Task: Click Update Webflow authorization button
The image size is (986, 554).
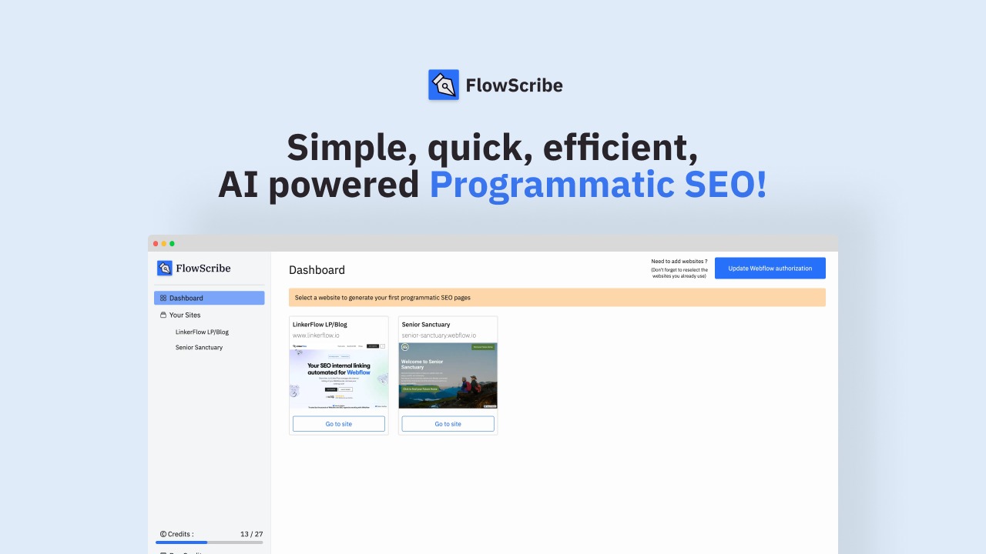Action: [x=770, y=268]
